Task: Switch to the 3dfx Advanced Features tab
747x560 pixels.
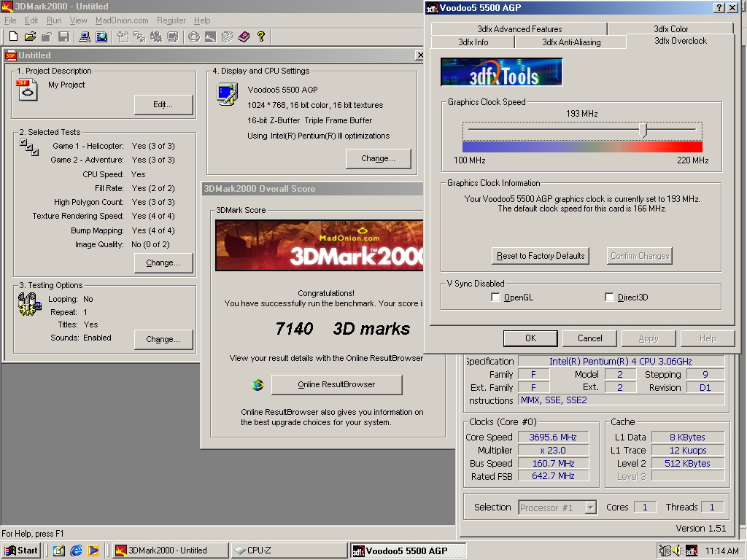Action: [x=519, y=29]
